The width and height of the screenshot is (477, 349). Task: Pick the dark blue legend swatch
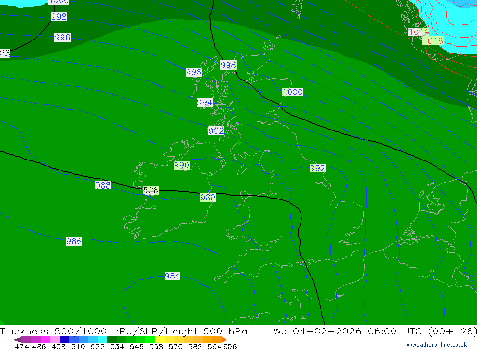pyautogui.click(x=64, y=339)
